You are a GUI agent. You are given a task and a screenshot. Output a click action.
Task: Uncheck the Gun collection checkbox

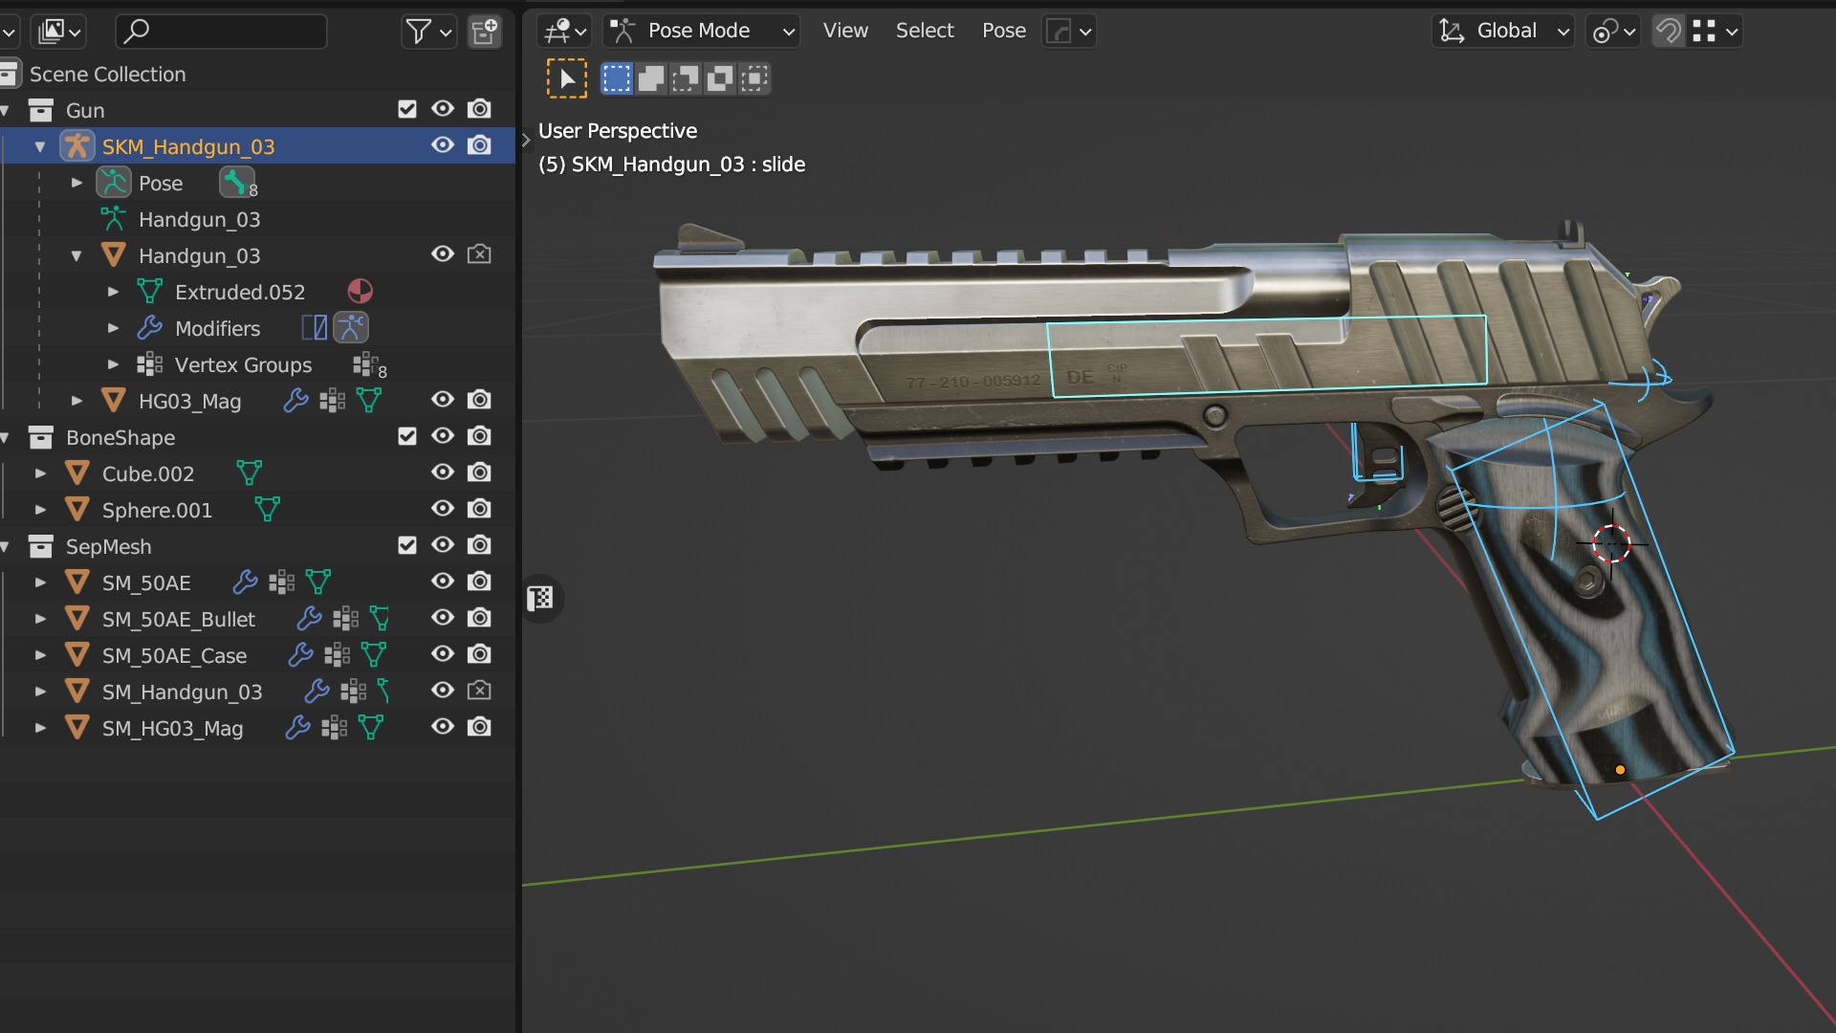[x=407, y=109]
